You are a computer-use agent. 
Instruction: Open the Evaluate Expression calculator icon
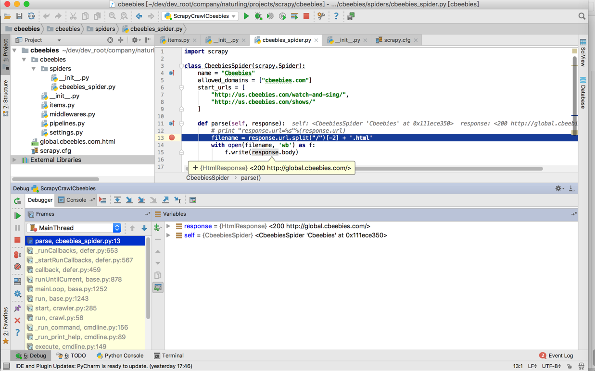[x=193, y=200]
